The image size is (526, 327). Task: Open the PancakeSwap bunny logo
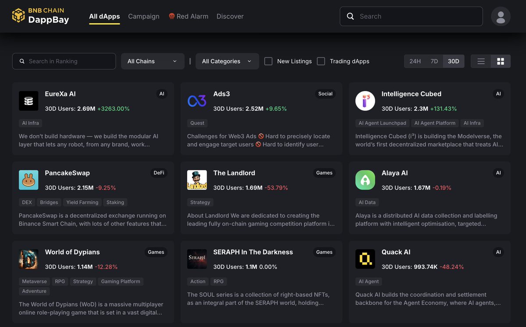28,180
